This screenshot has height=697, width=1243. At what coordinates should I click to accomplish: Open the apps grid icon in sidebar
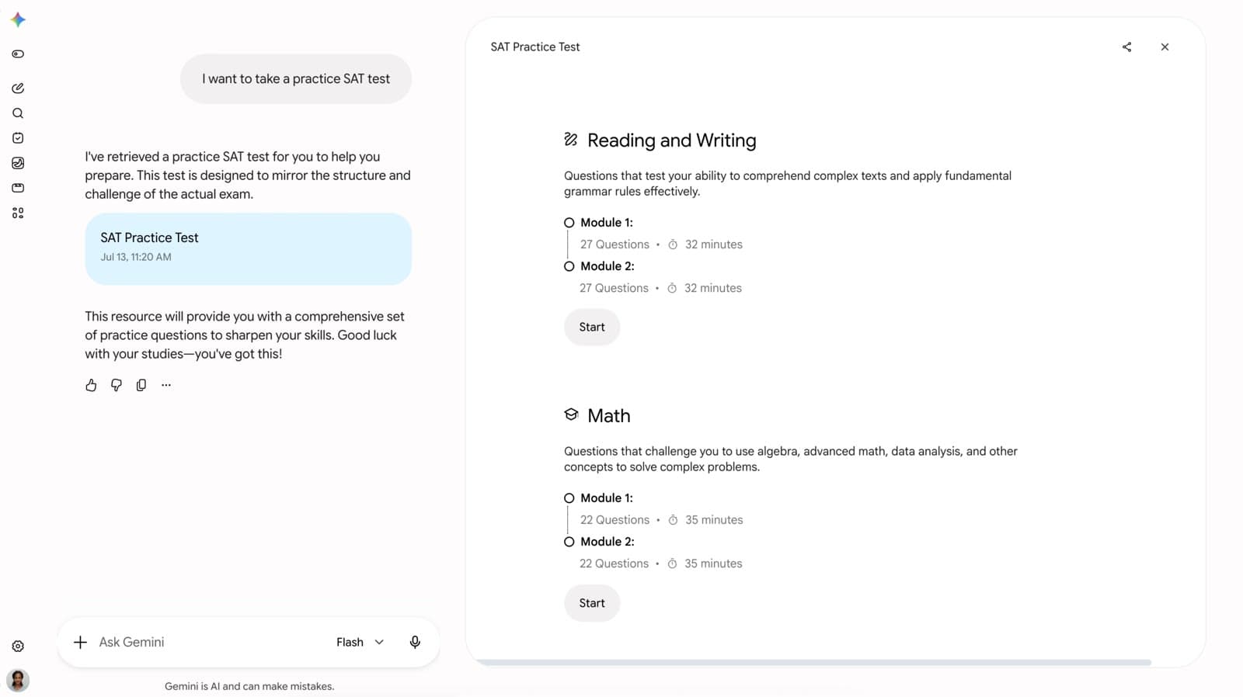18,213
